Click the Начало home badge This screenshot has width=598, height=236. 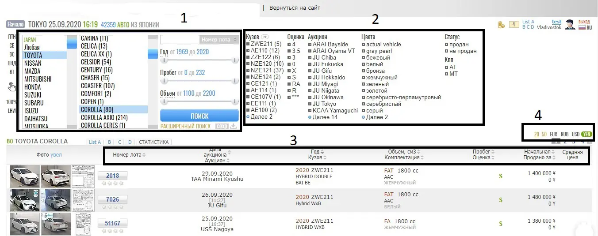click(15, 24)
